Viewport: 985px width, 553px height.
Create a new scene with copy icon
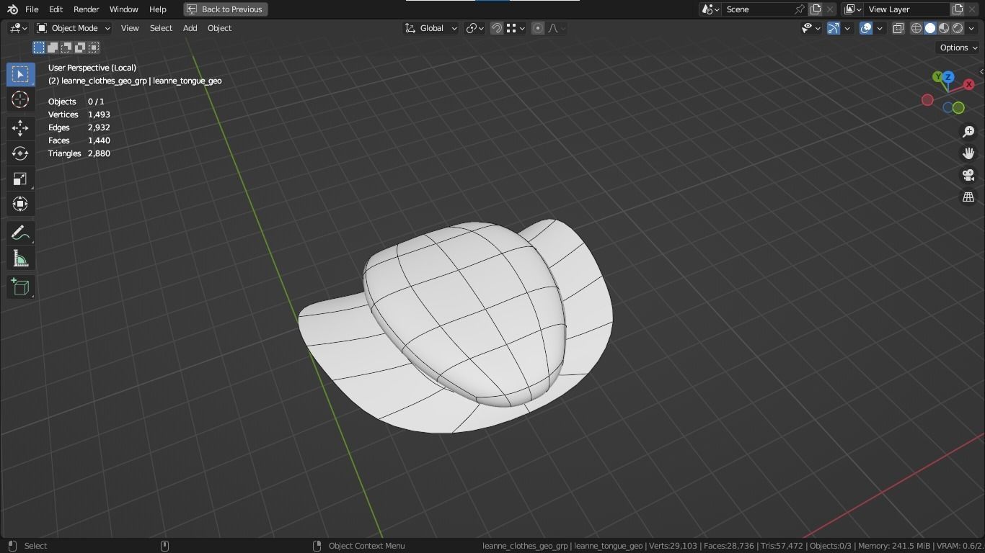point(816,9)
